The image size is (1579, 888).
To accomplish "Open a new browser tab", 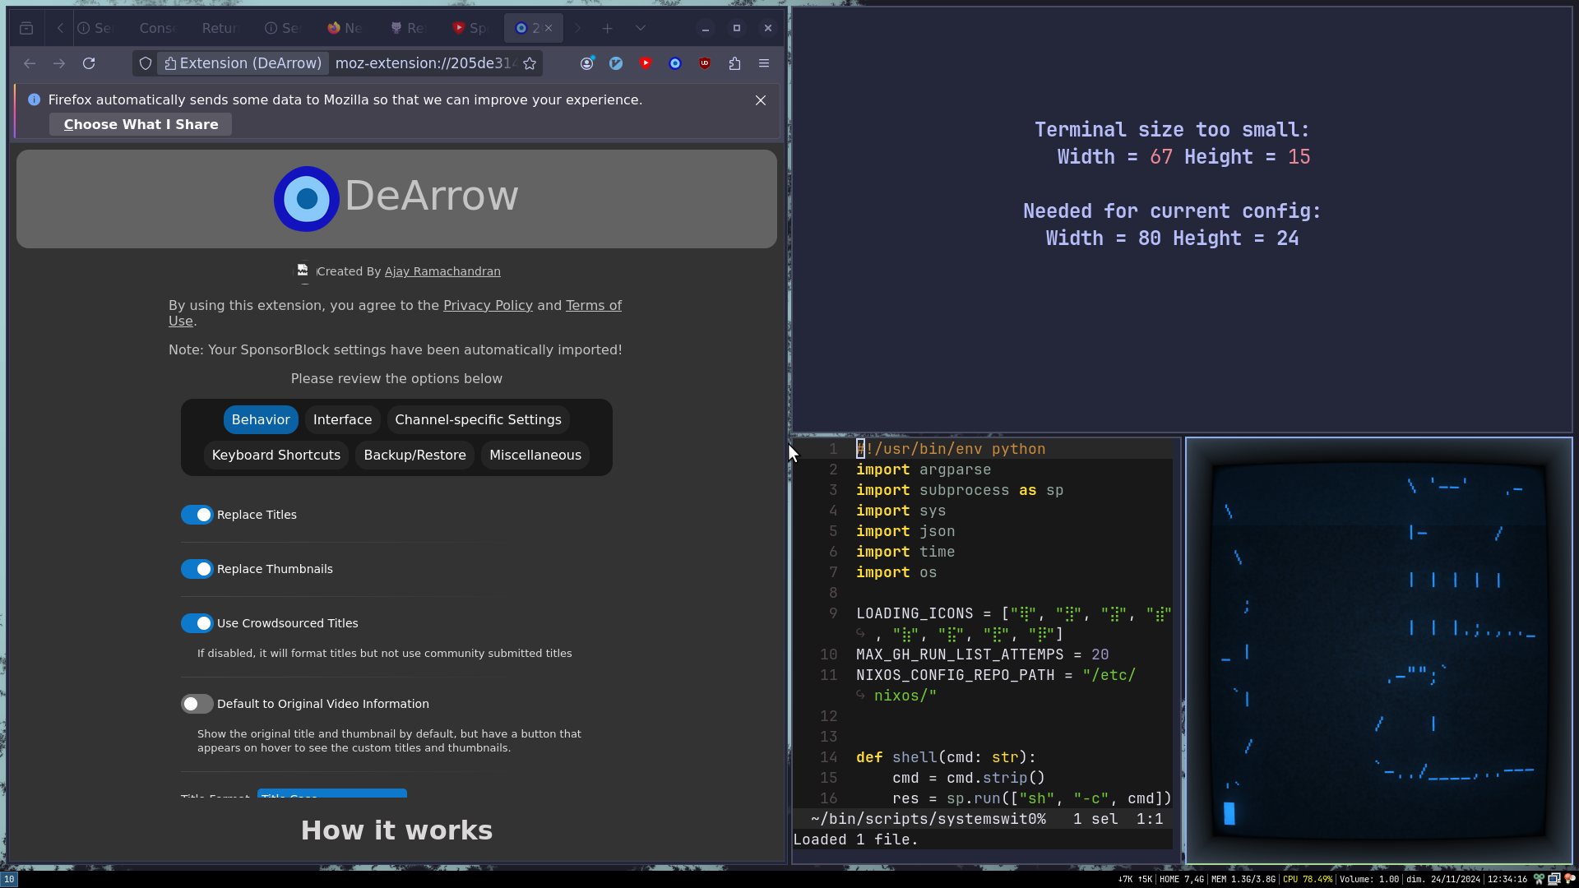I will [607, 28].
